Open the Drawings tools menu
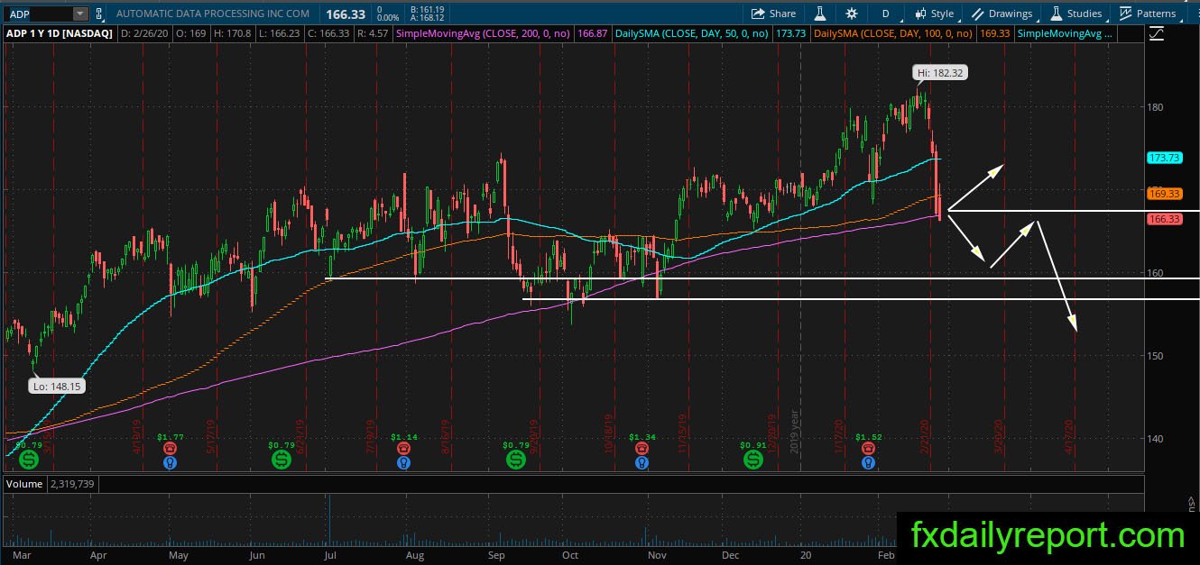The image size is (1200, 565). click(1002, 14)
